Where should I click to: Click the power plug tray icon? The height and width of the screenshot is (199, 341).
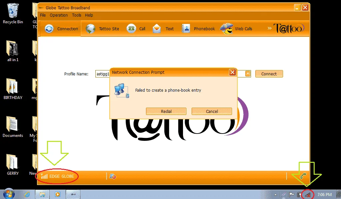coord(299,195)
